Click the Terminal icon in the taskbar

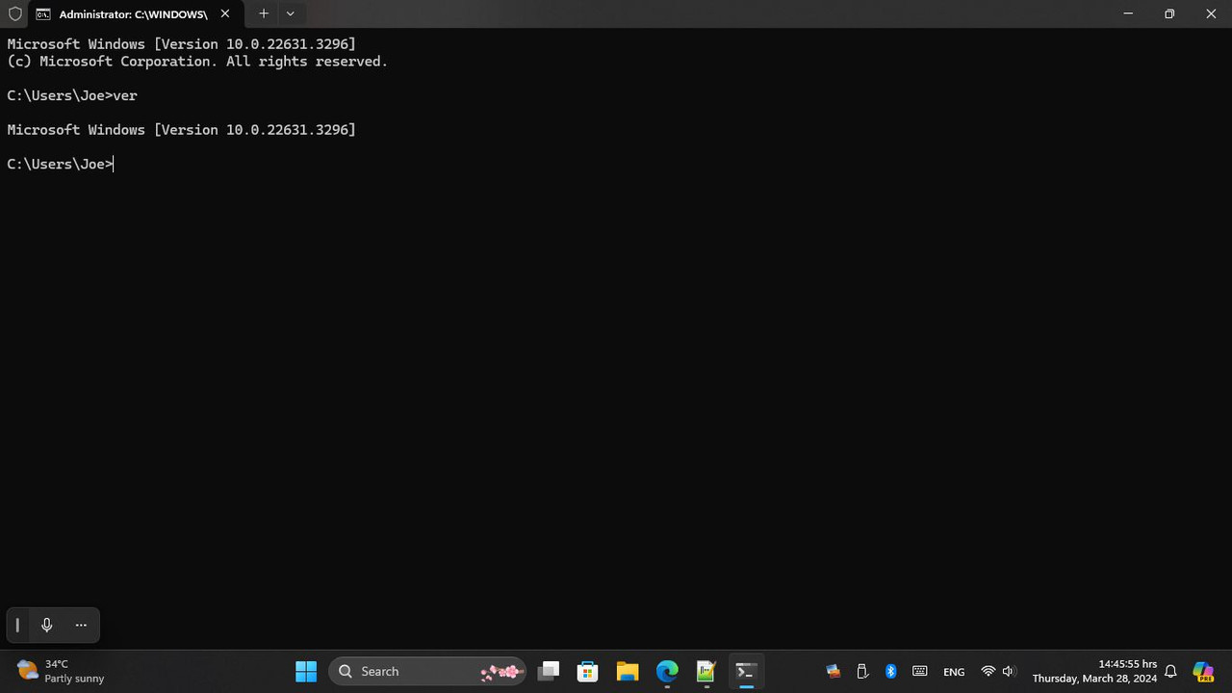tap(746, 671)
